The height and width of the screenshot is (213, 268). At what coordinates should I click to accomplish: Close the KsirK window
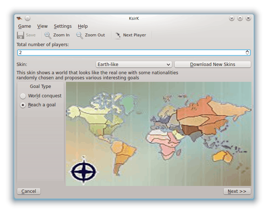point(248,18)
